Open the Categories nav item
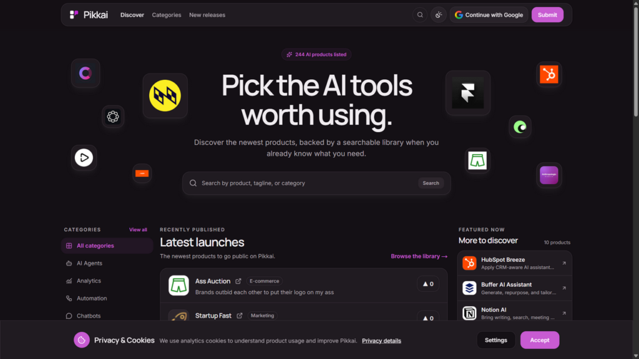 166,15
